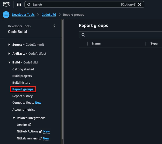Click the magnifier icon in report groups filter
Image resolution: width=162 pixels, height=144 pixels.
pyautogui.click(x=83, y=35)
